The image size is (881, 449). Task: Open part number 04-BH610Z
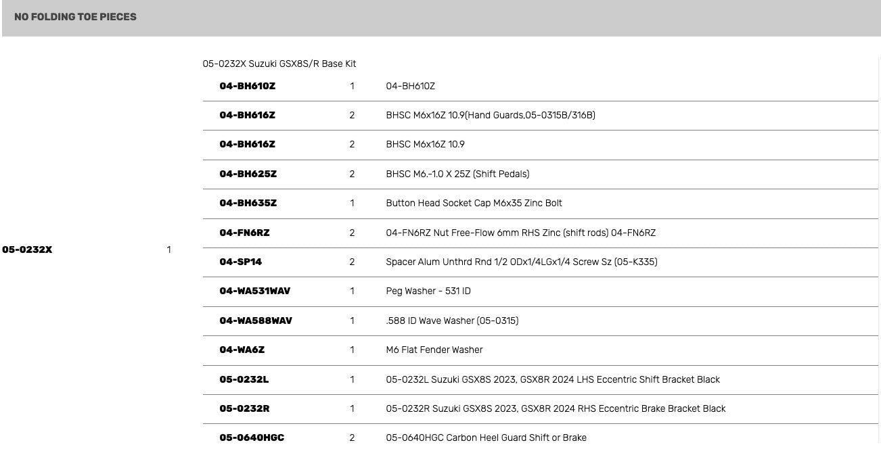247,86
